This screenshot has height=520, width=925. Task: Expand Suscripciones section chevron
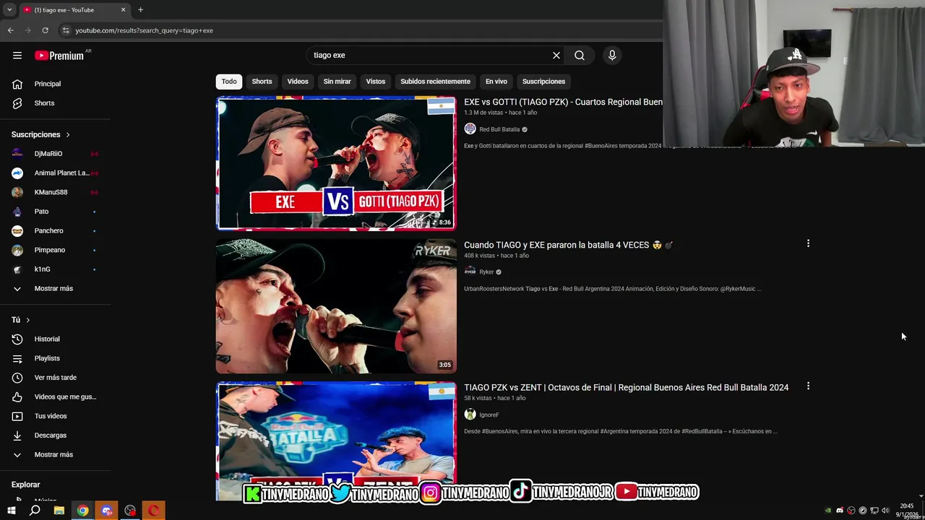pyautogui.click(x=68, y=135)
